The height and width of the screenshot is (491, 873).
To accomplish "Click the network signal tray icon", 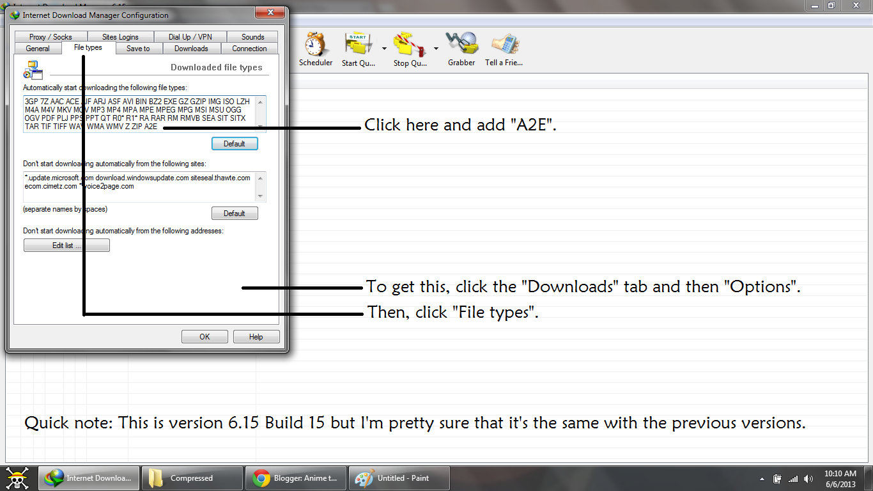I will 793,479.
